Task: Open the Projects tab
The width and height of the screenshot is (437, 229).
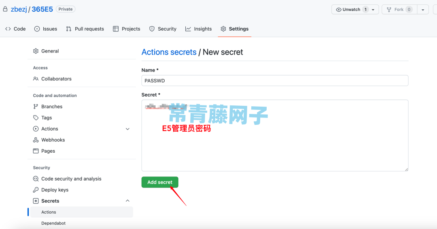Action: 127,29
